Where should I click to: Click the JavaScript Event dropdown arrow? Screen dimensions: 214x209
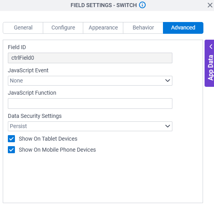[167, 81]
